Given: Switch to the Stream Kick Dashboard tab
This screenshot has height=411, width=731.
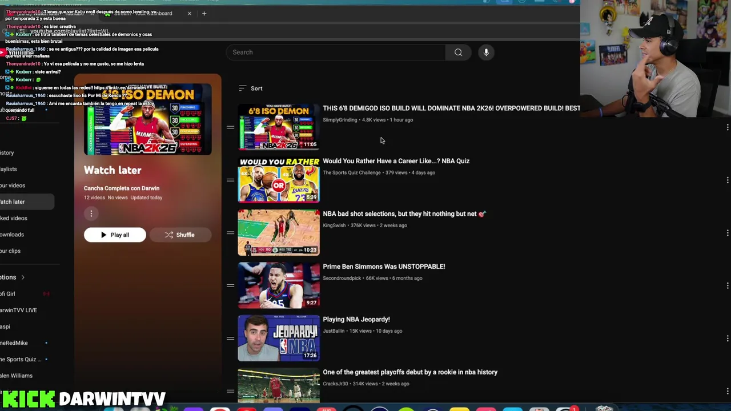Looking at the screenshot, I should click(x=143, y=13).
